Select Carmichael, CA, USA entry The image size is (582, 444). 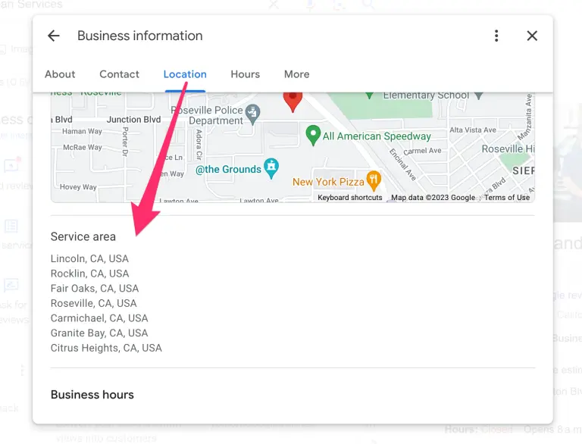[99, 317]
